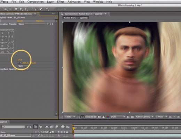Click the Center point crosshair picker button

tap(19, 63)
